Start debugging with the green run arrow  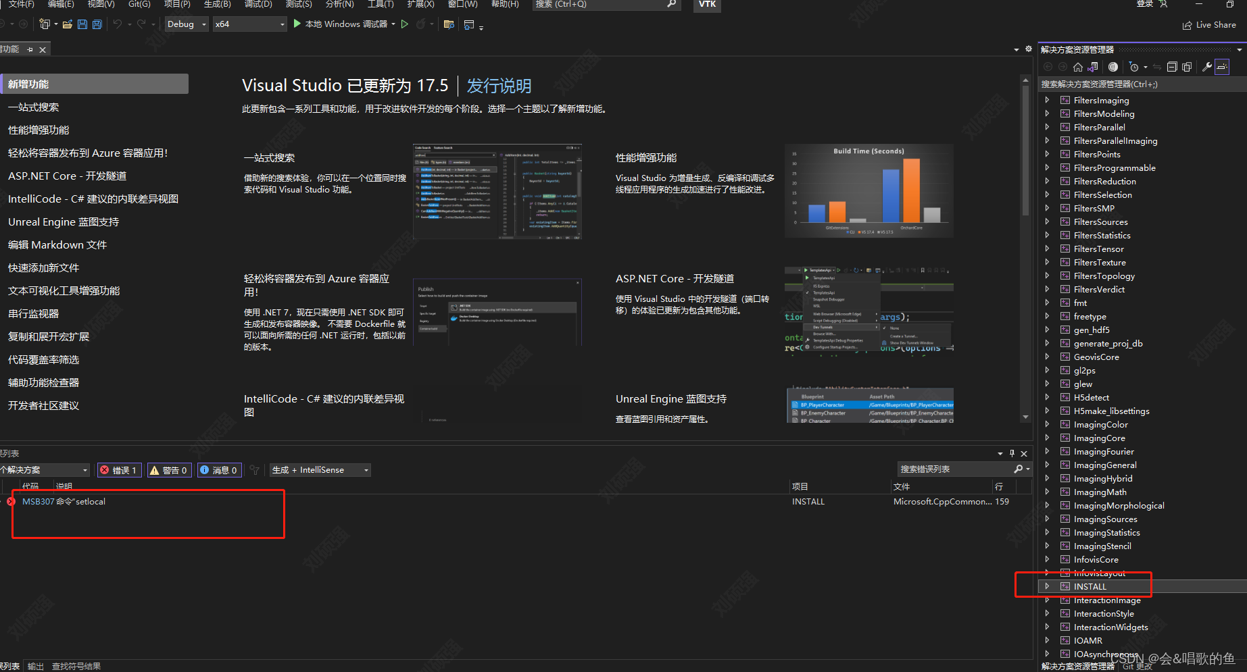[x=297, y=24]
